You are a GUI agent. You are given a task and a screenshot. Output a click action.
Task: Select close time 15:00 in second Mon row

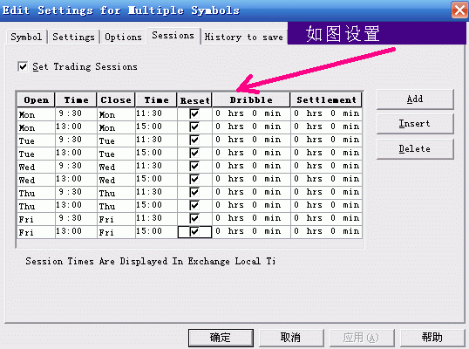click(x=156, y=127)
